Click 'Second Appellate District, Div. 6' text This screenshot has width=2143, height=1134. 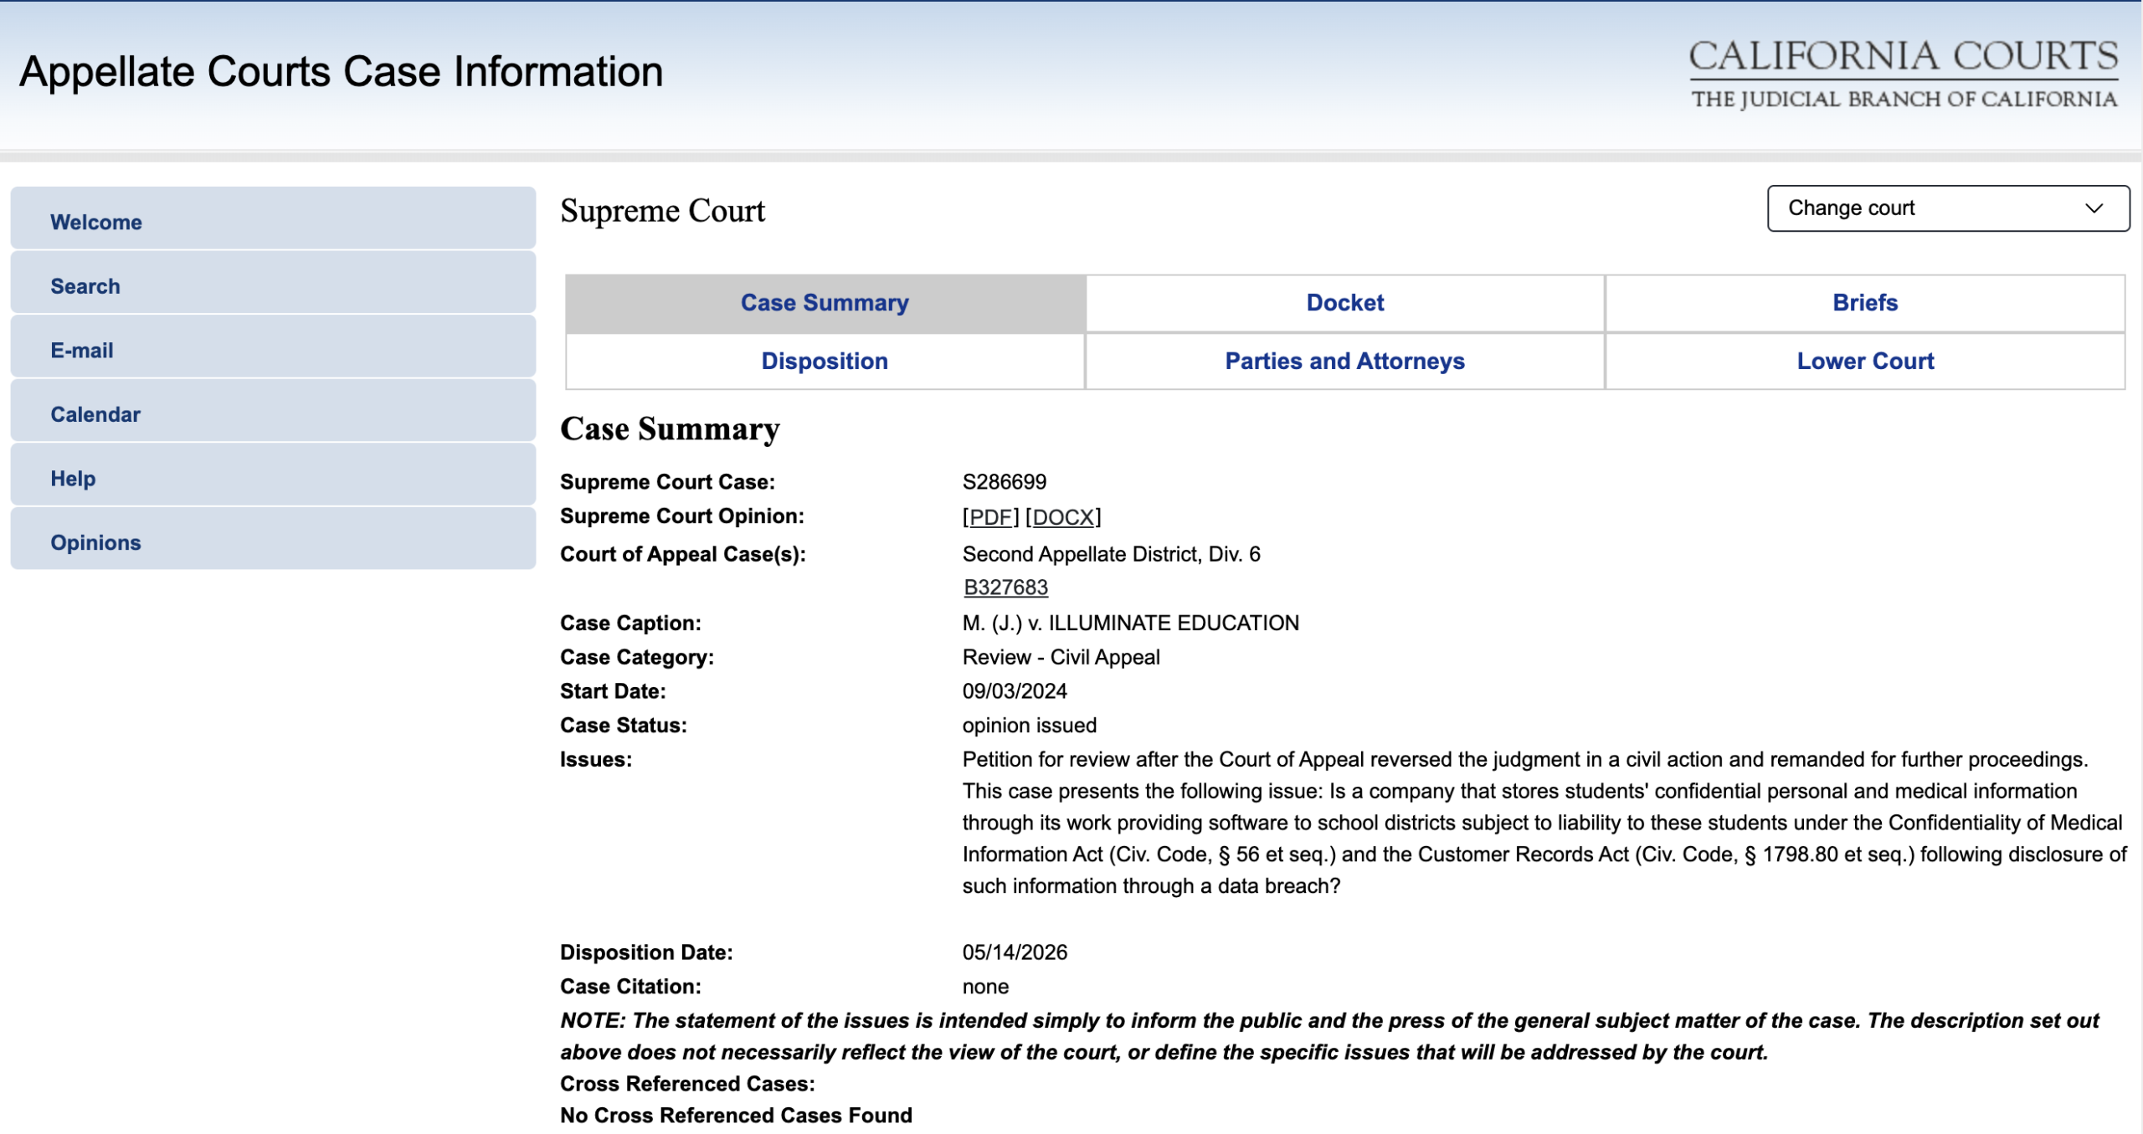pyautogui.click(x=1112, y=554)
